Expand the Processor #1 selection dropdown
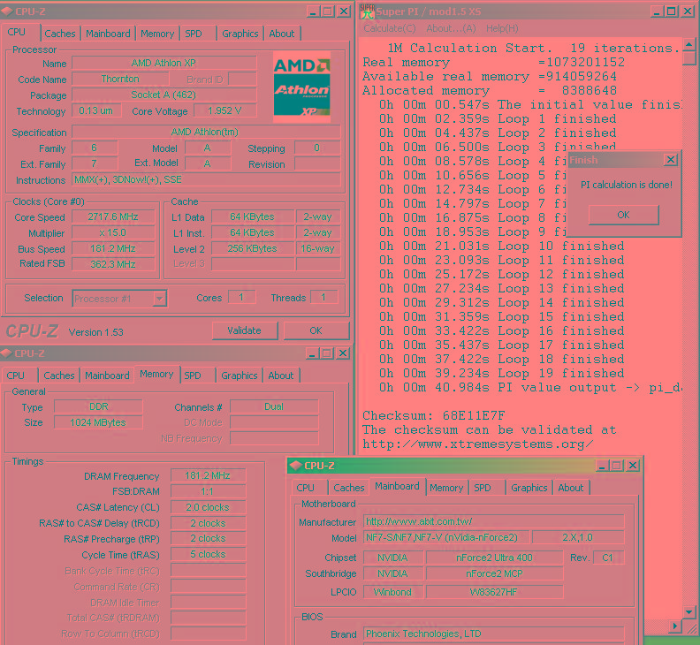Viewport: 700px width, 645px height. click(159, 298)
